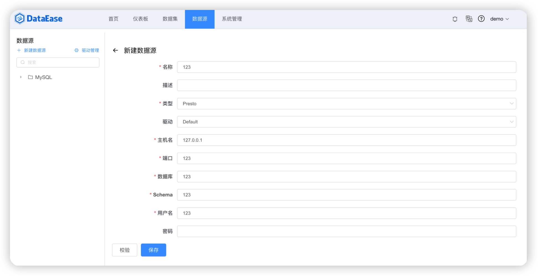The image size is (538, 276).
Task: Open the language switcher icon
Action: 469,18
